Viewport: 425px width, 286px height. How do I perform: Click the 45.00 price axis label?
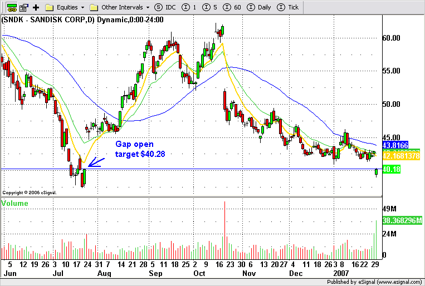pyautogui.click(x=392, y=137)
